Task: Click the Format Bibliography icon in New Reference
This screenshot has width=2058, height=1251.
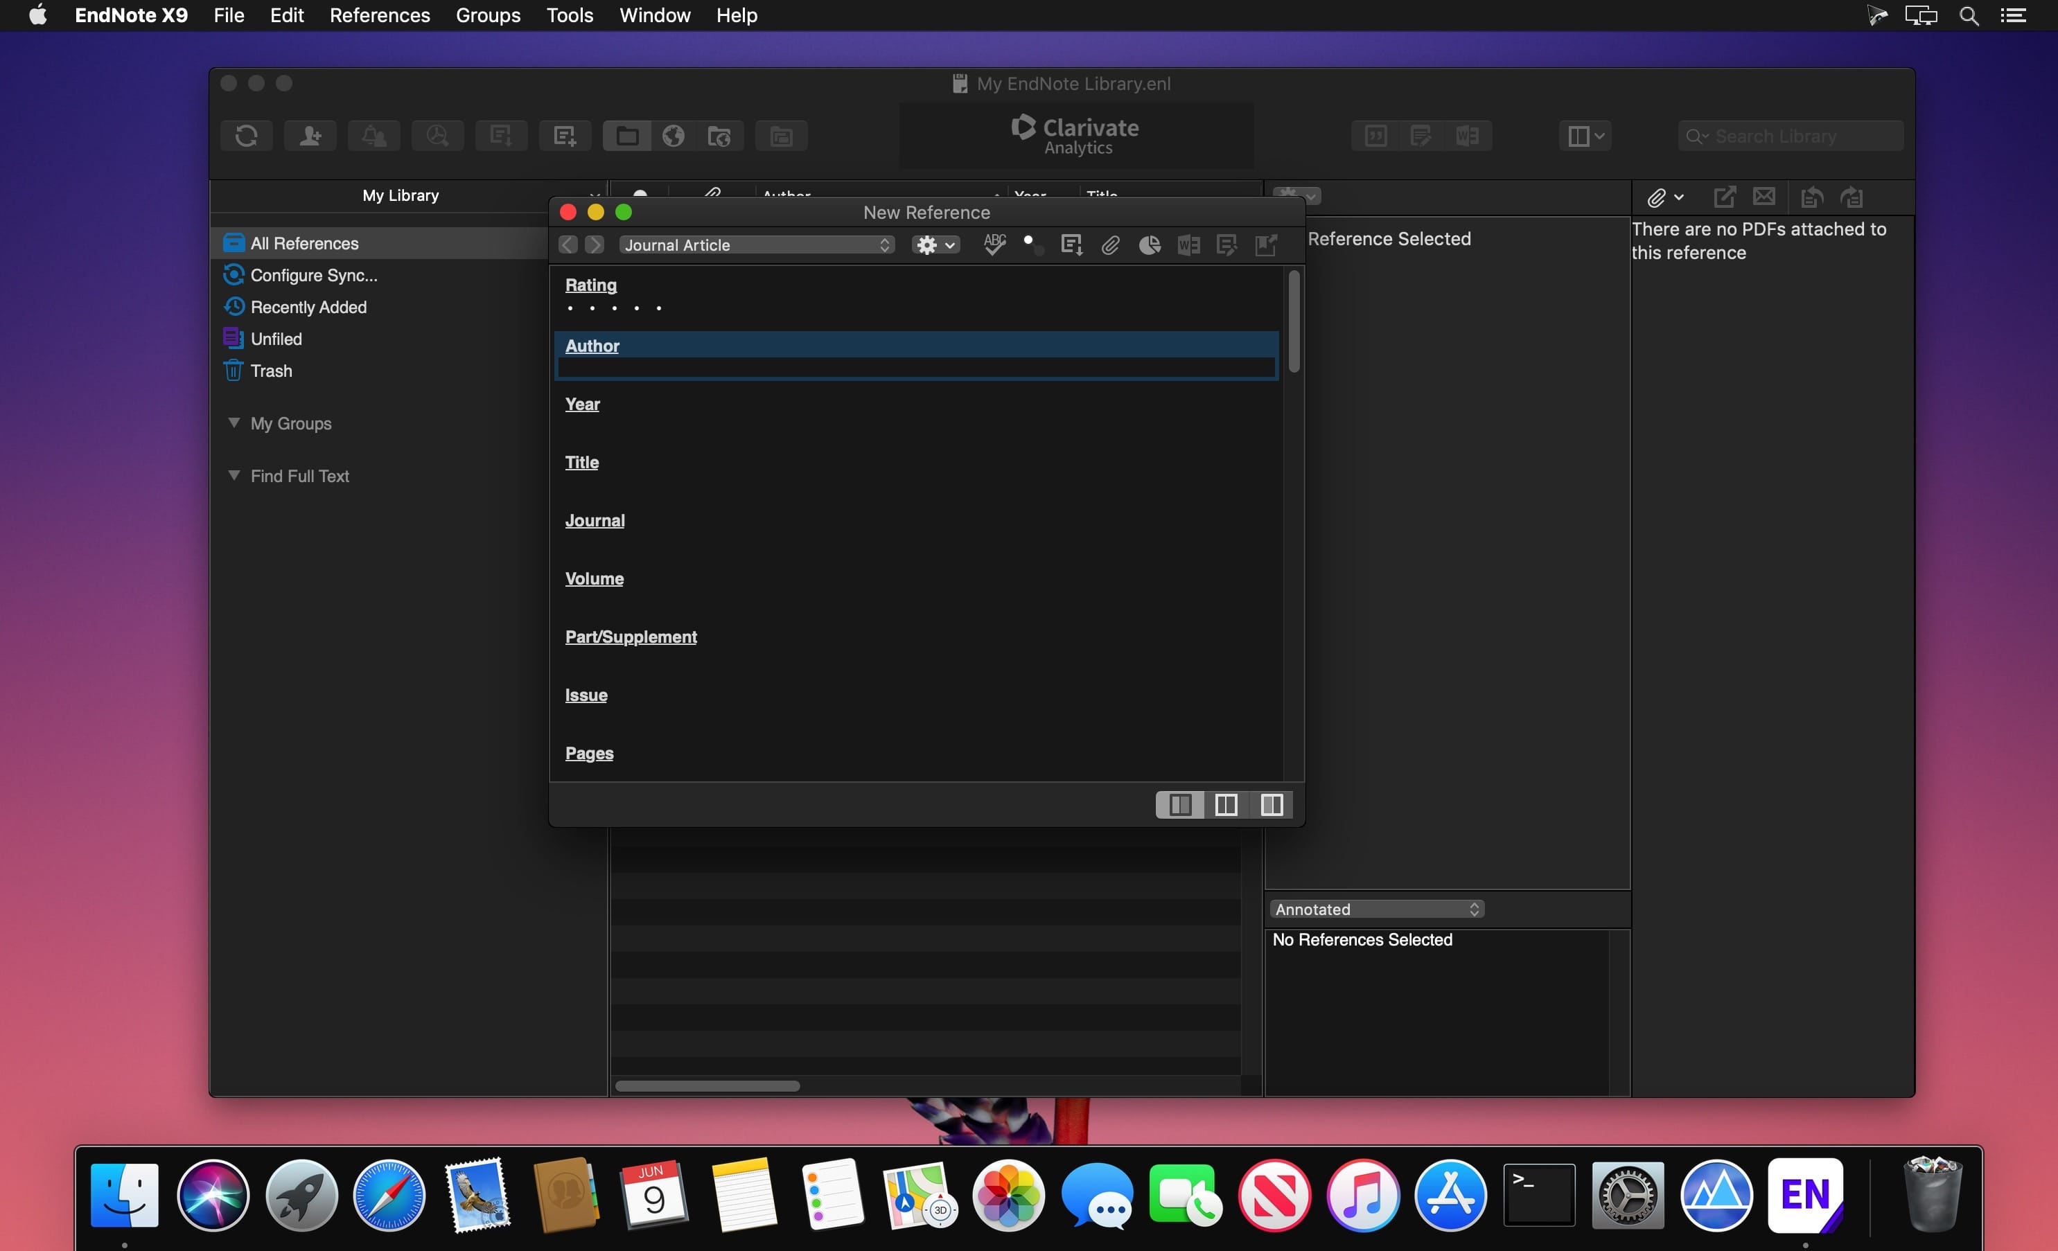Action: click(1227, 245)
